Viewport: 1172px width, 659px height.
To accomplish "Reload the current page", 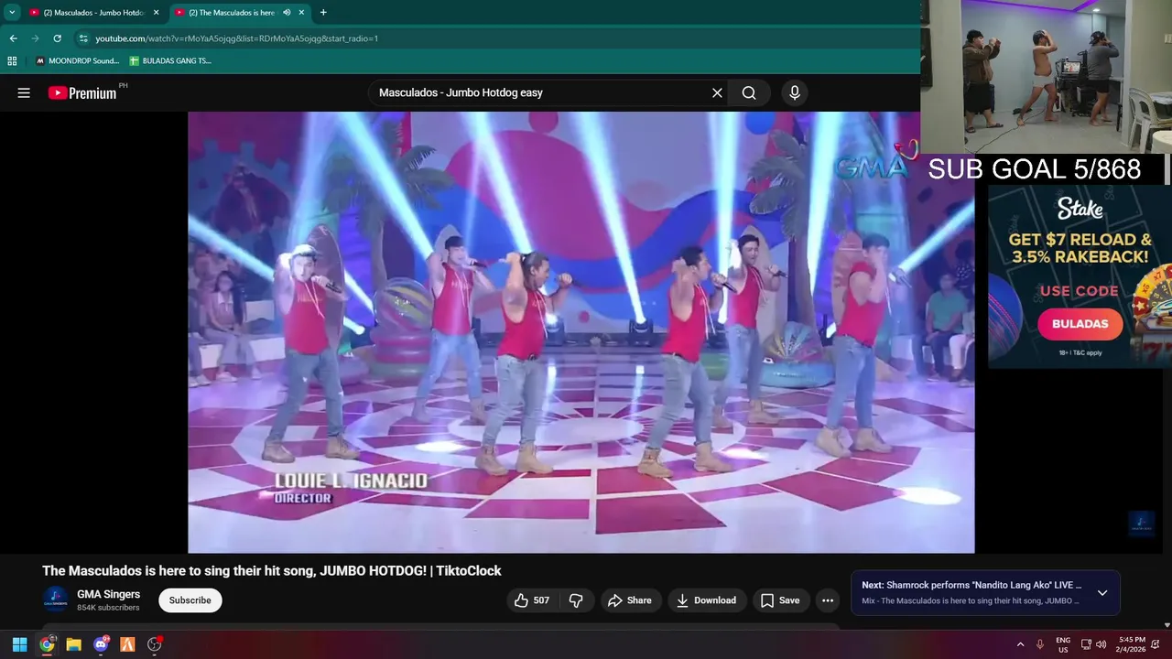I will [57, 38].
